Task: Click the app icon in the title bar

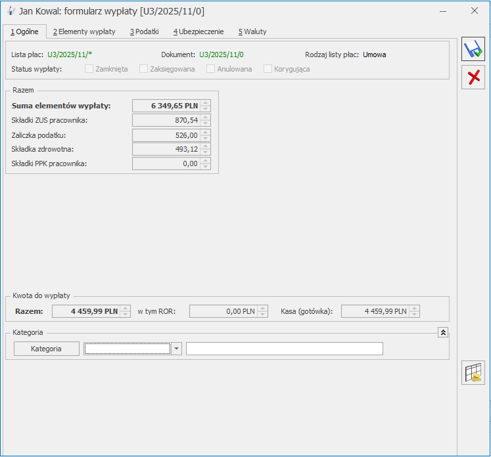Action: 11,11
